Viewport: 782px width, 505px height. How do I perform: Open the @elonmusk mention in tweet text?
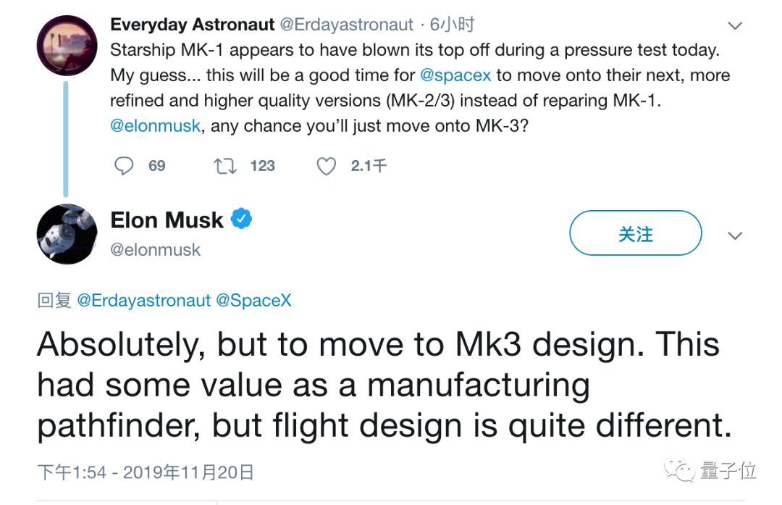point(155,125)
